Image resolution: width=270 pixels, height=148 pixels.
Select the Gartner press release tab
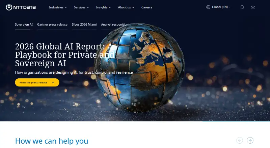coord(52,25)
